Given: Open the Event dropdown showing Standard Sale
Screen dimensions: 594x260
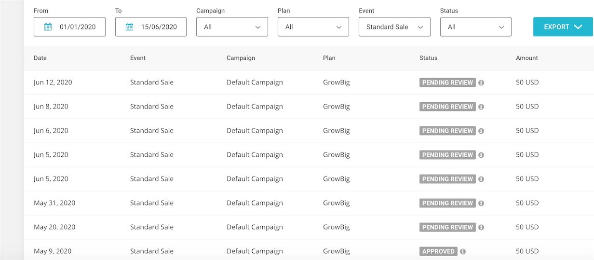Looking at the screenshot, I should point(394,27).
